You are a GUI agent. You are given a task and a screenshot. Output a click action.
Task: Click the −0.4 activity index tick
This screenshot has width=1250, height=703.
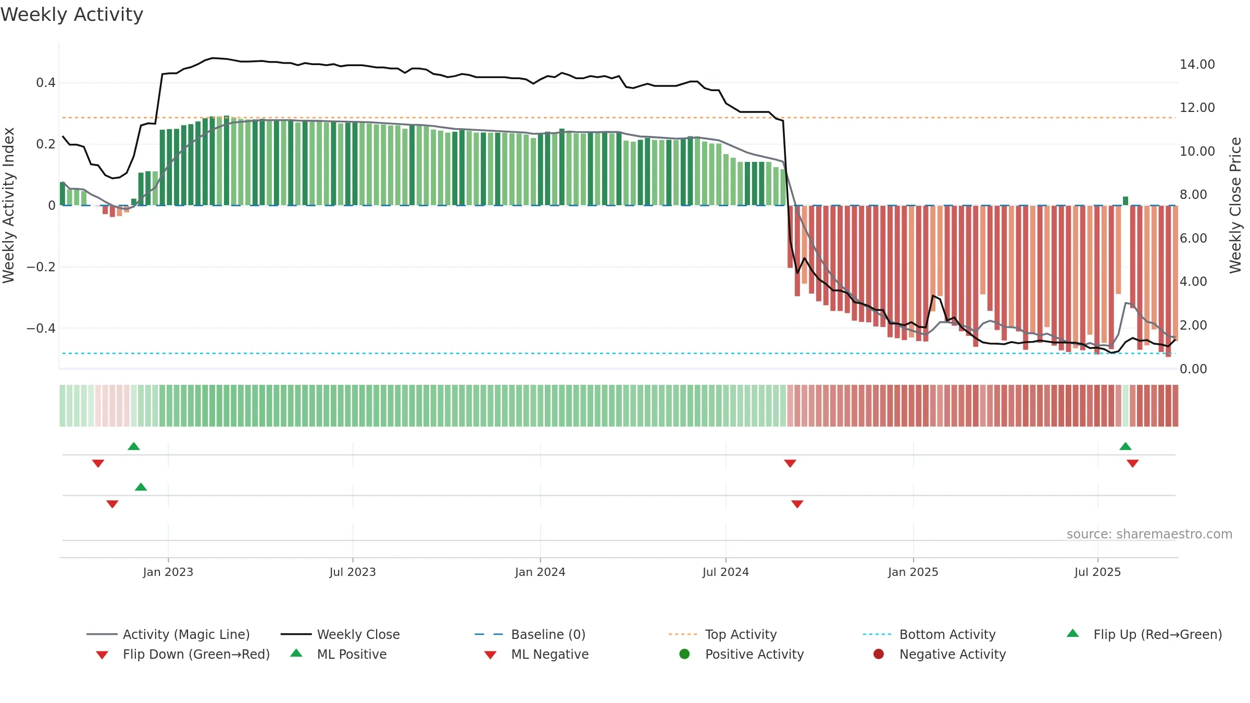[41, 328]
